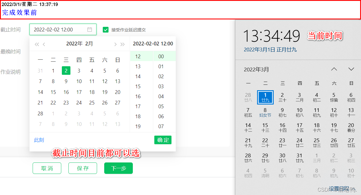This screenshot has width=361, height=195.
Task: Select hour 15 in time column
Action: (x=138, y=86)
